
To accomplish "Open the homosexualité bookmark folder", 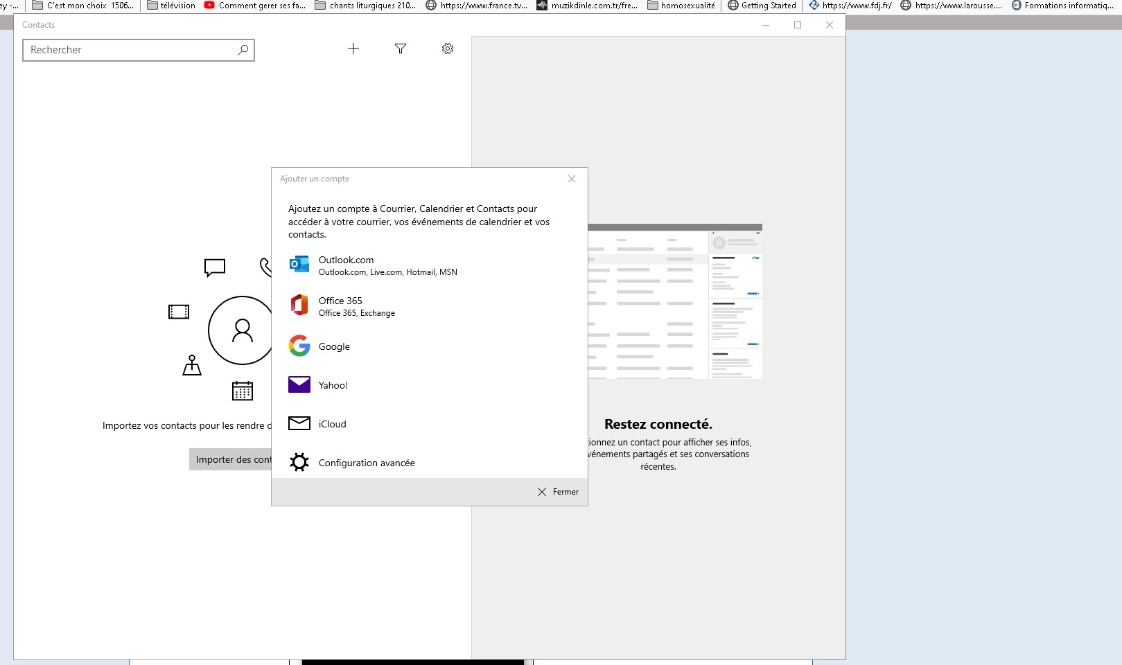I will (681, 6).
